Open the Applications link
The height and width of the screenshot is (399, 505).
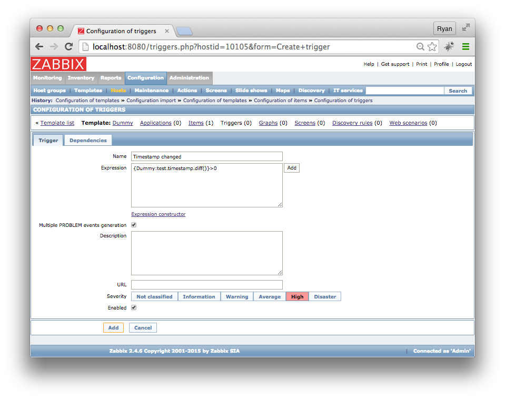point(155,123)
